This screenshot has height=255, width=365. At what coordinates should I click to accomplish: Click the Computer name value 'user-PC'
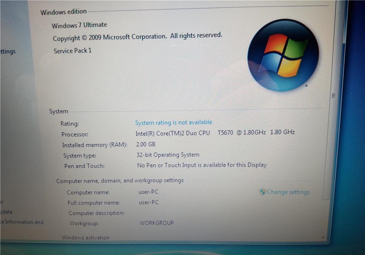(148, 192)
